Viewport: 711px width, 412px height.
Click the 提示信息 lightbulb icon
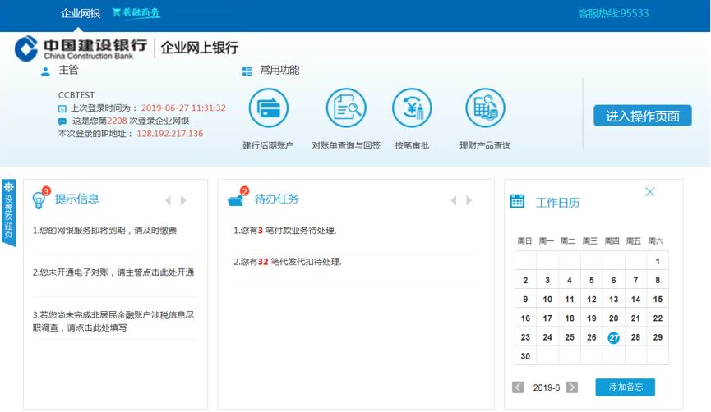click(39, 199)
